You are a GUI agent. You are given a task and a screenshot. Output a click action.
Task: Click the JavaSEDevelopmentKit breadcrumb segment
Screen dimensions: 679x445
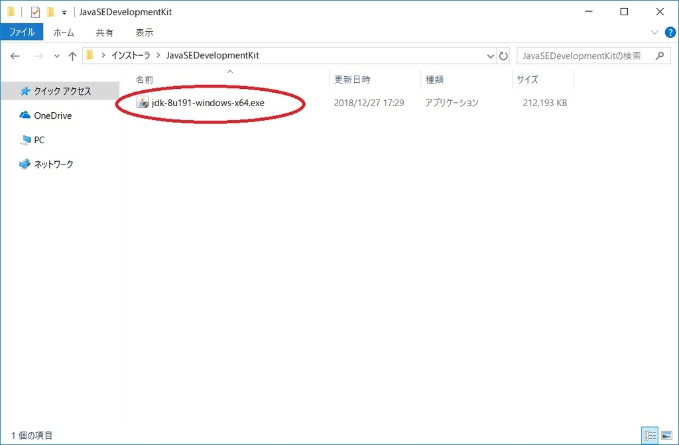pyautogui.click(x=213, y=56)
